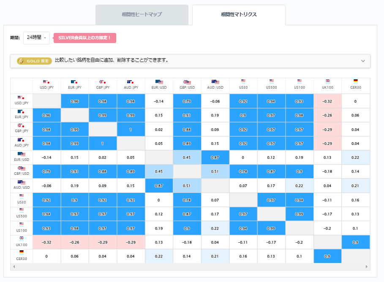Select the 相関性マトリクス tab
This screenshot has height=282, width=384.
[239, 15]
